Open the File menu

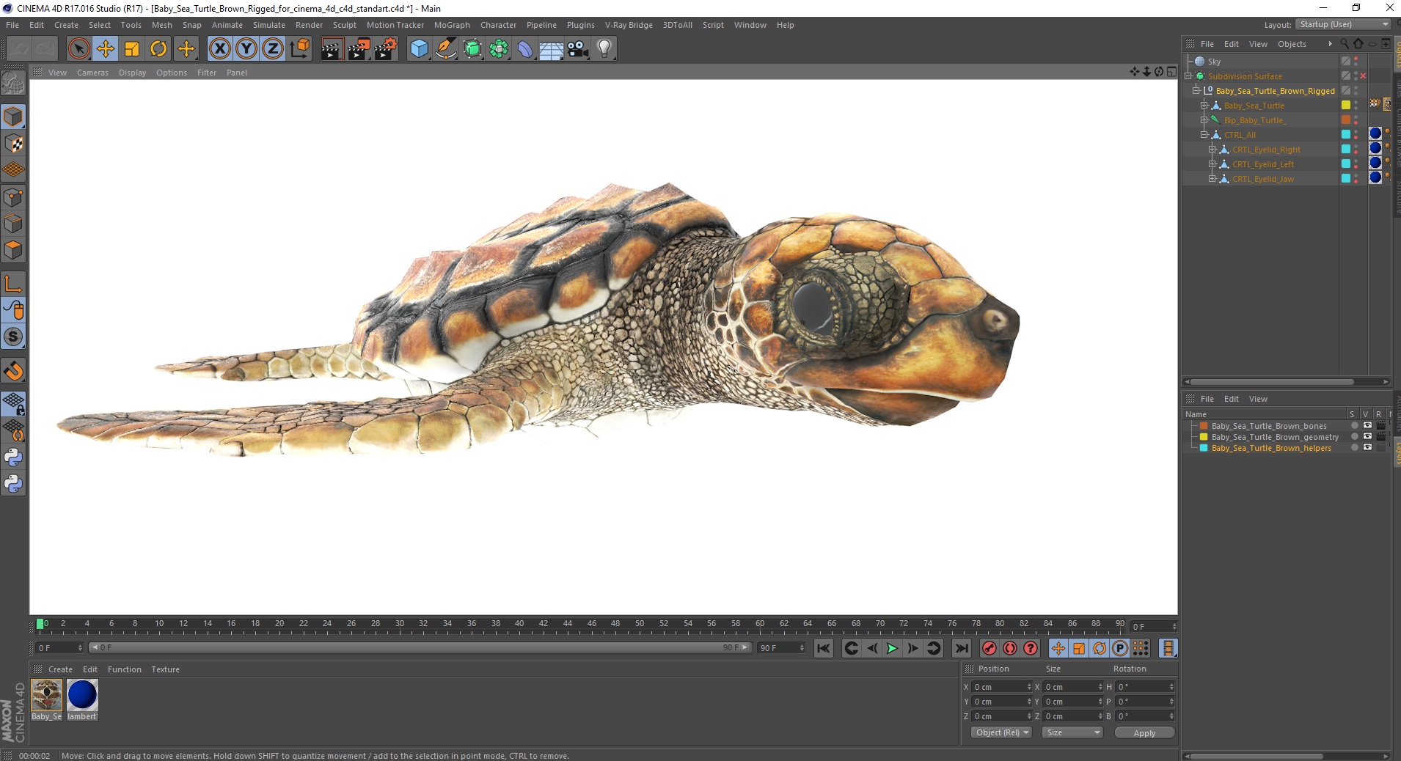[x=12, y=25]
